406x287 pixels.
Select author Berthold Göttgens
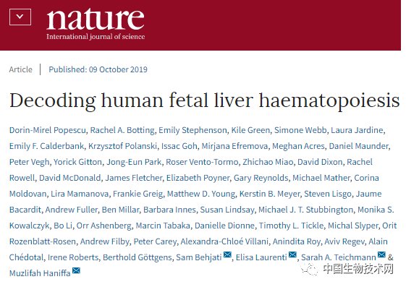coord(138,257)
